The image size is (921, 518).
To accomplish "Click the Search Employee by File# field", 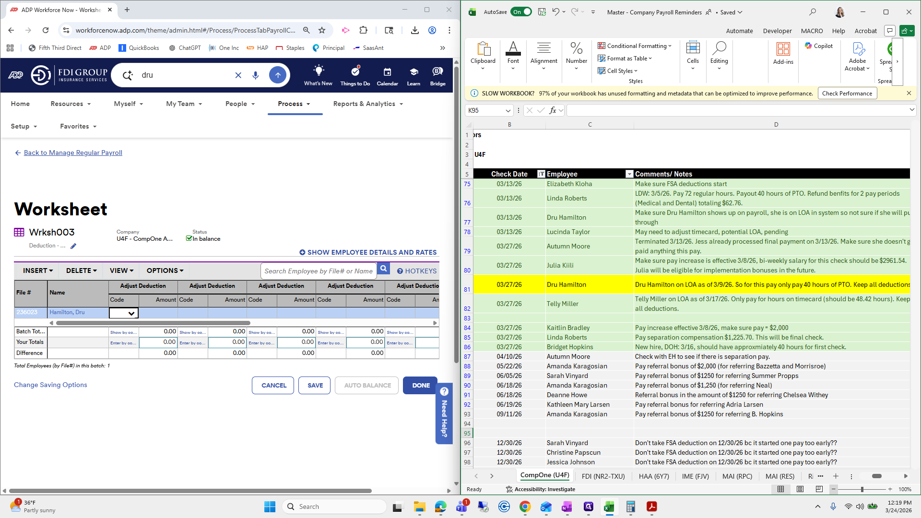I will click(x=319, y=271).
